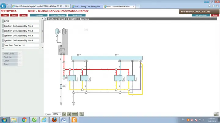Click the address bar search magnifier icon
The height and width of the screenshot is (123, 220).
coord(61,6)
